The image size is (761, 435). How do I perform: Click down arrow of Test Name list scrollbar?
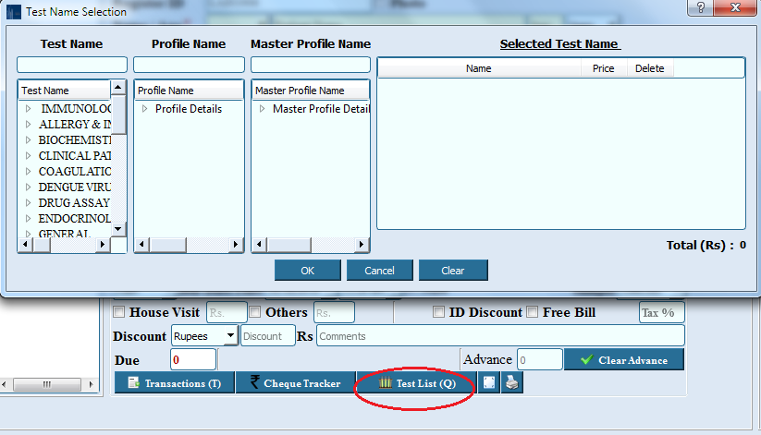(x=118, y=228)
